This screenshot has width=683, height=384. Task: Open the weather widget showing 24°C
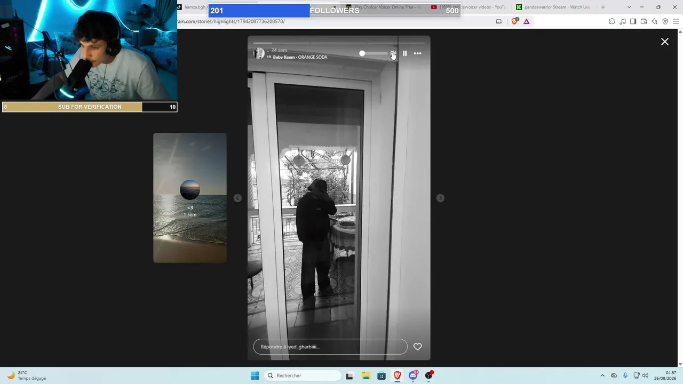coord(27,375)
